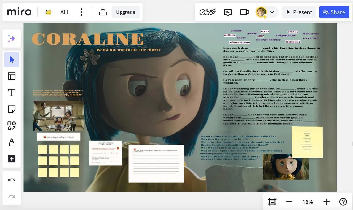Click the board name ALL
353x210 pixels.
click(x=65, y=12)
